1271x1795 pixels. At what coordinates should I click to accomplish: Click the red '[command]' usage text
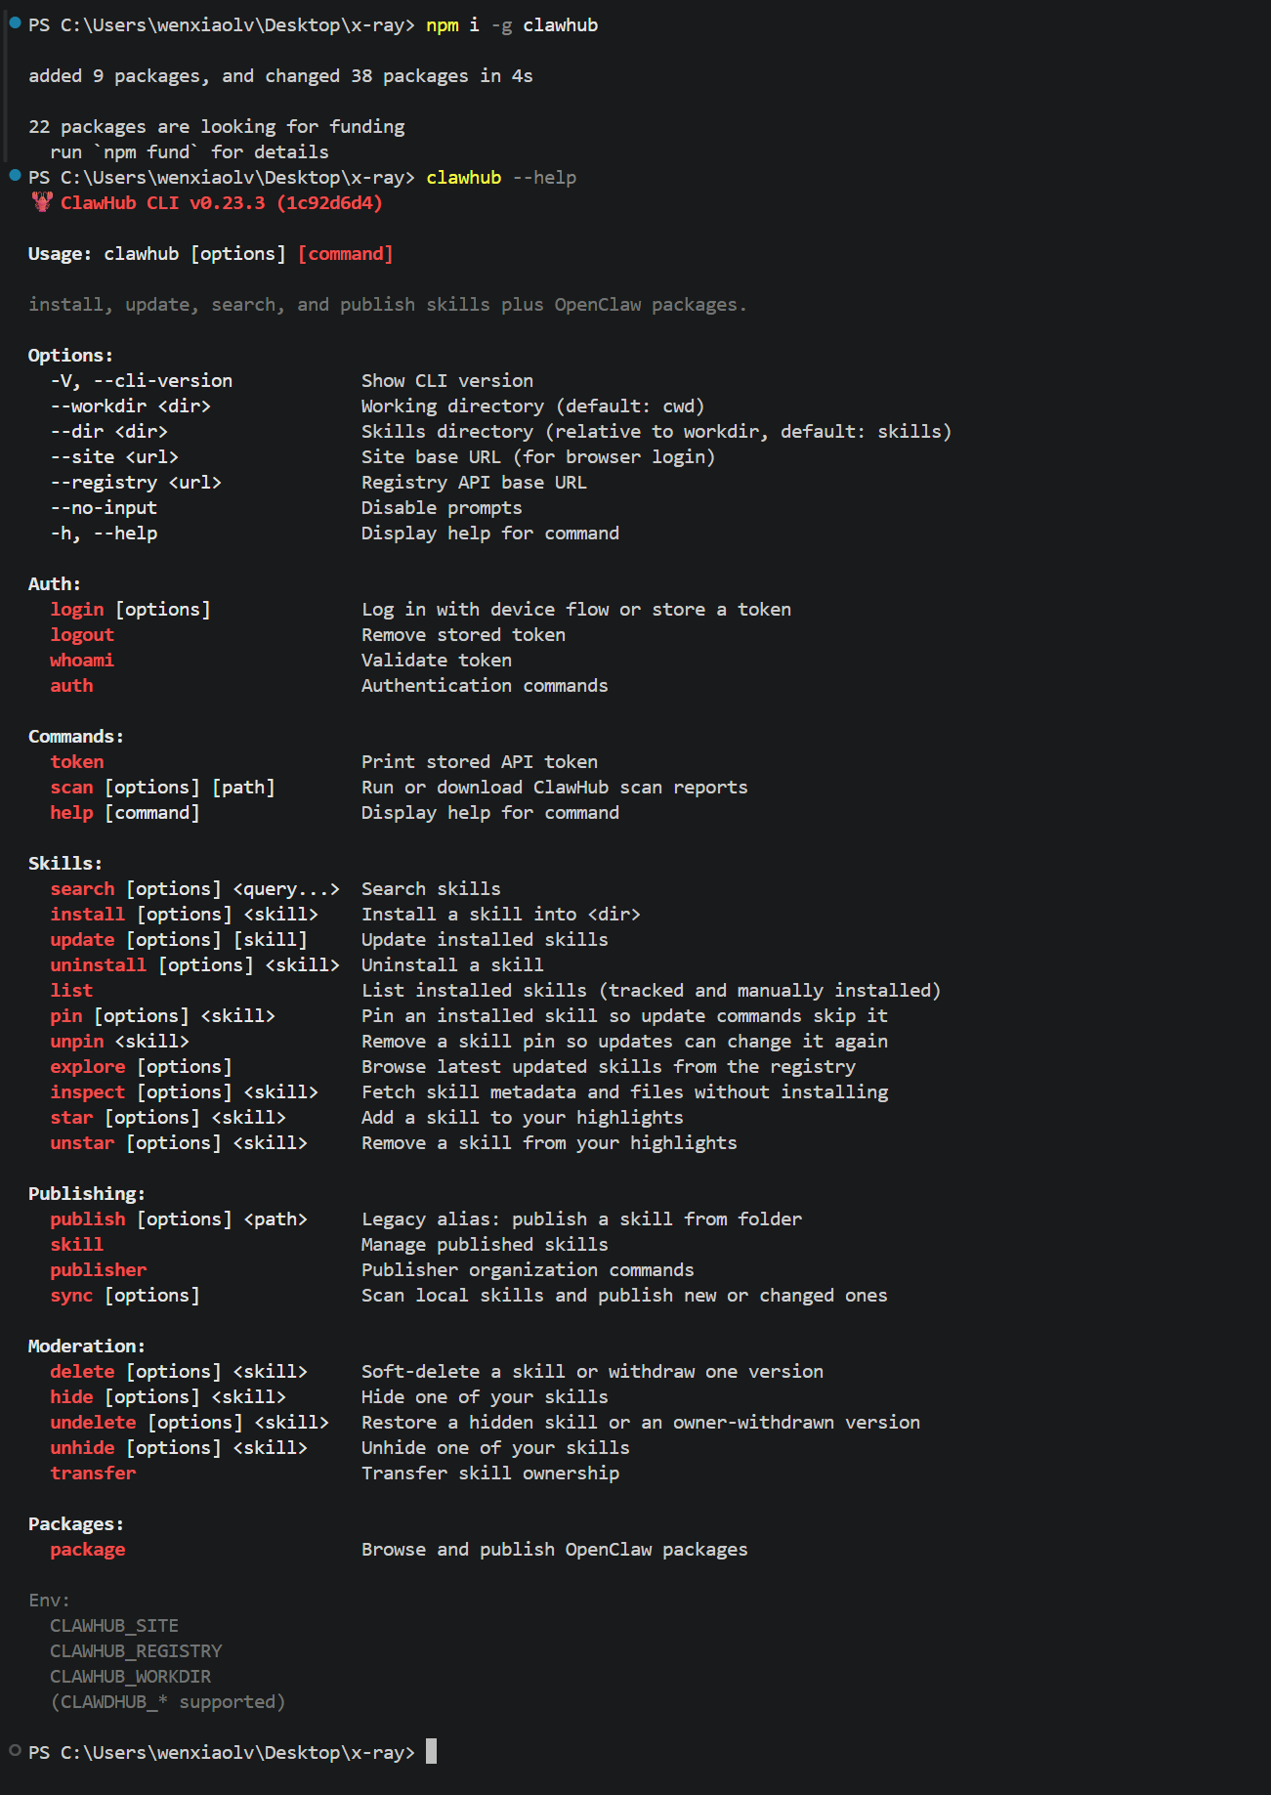[346, 254]
